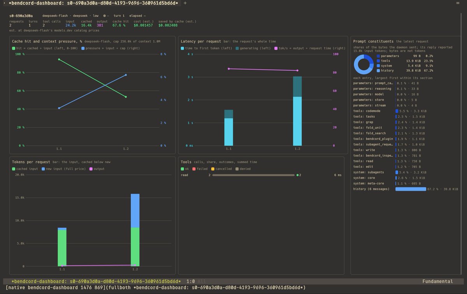Click the tab-bar arrow left of dashboard tab
Image resolution: width=467 pixels, height=294 pixels.
coord(4,3)
